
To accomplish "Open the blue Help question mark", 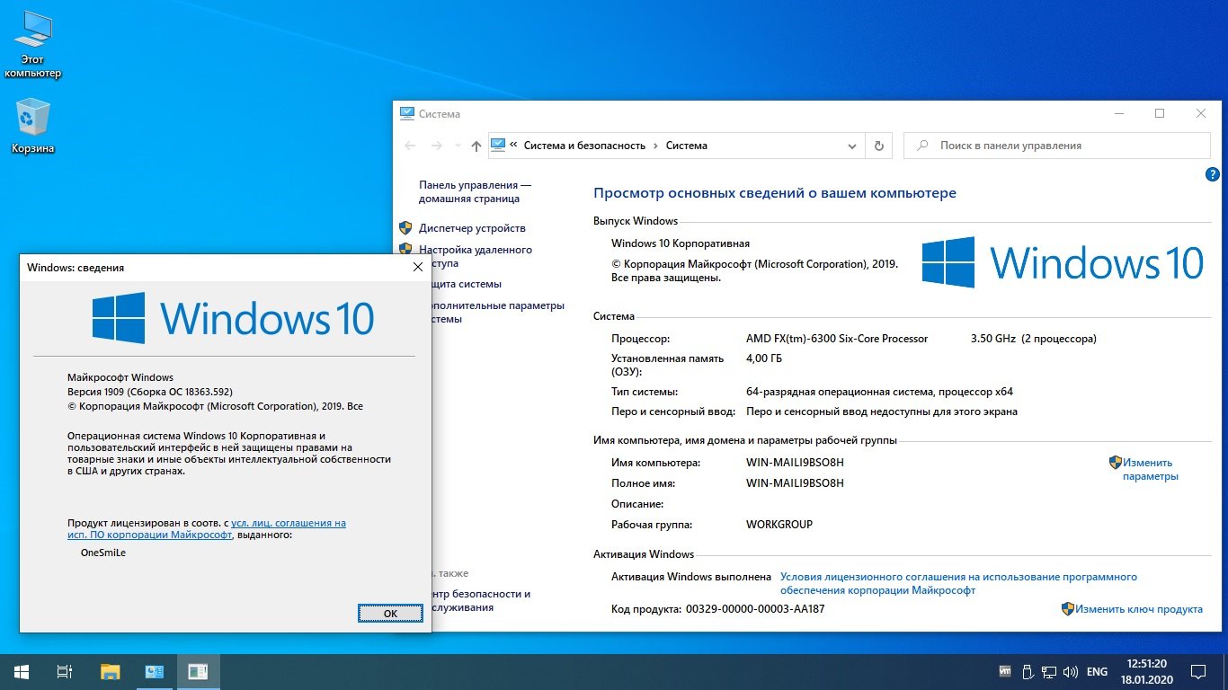I will (x=1212, y=175).
